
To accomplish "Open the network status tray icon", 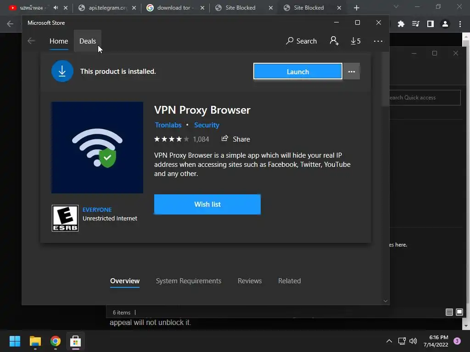I will pos(402,341).
